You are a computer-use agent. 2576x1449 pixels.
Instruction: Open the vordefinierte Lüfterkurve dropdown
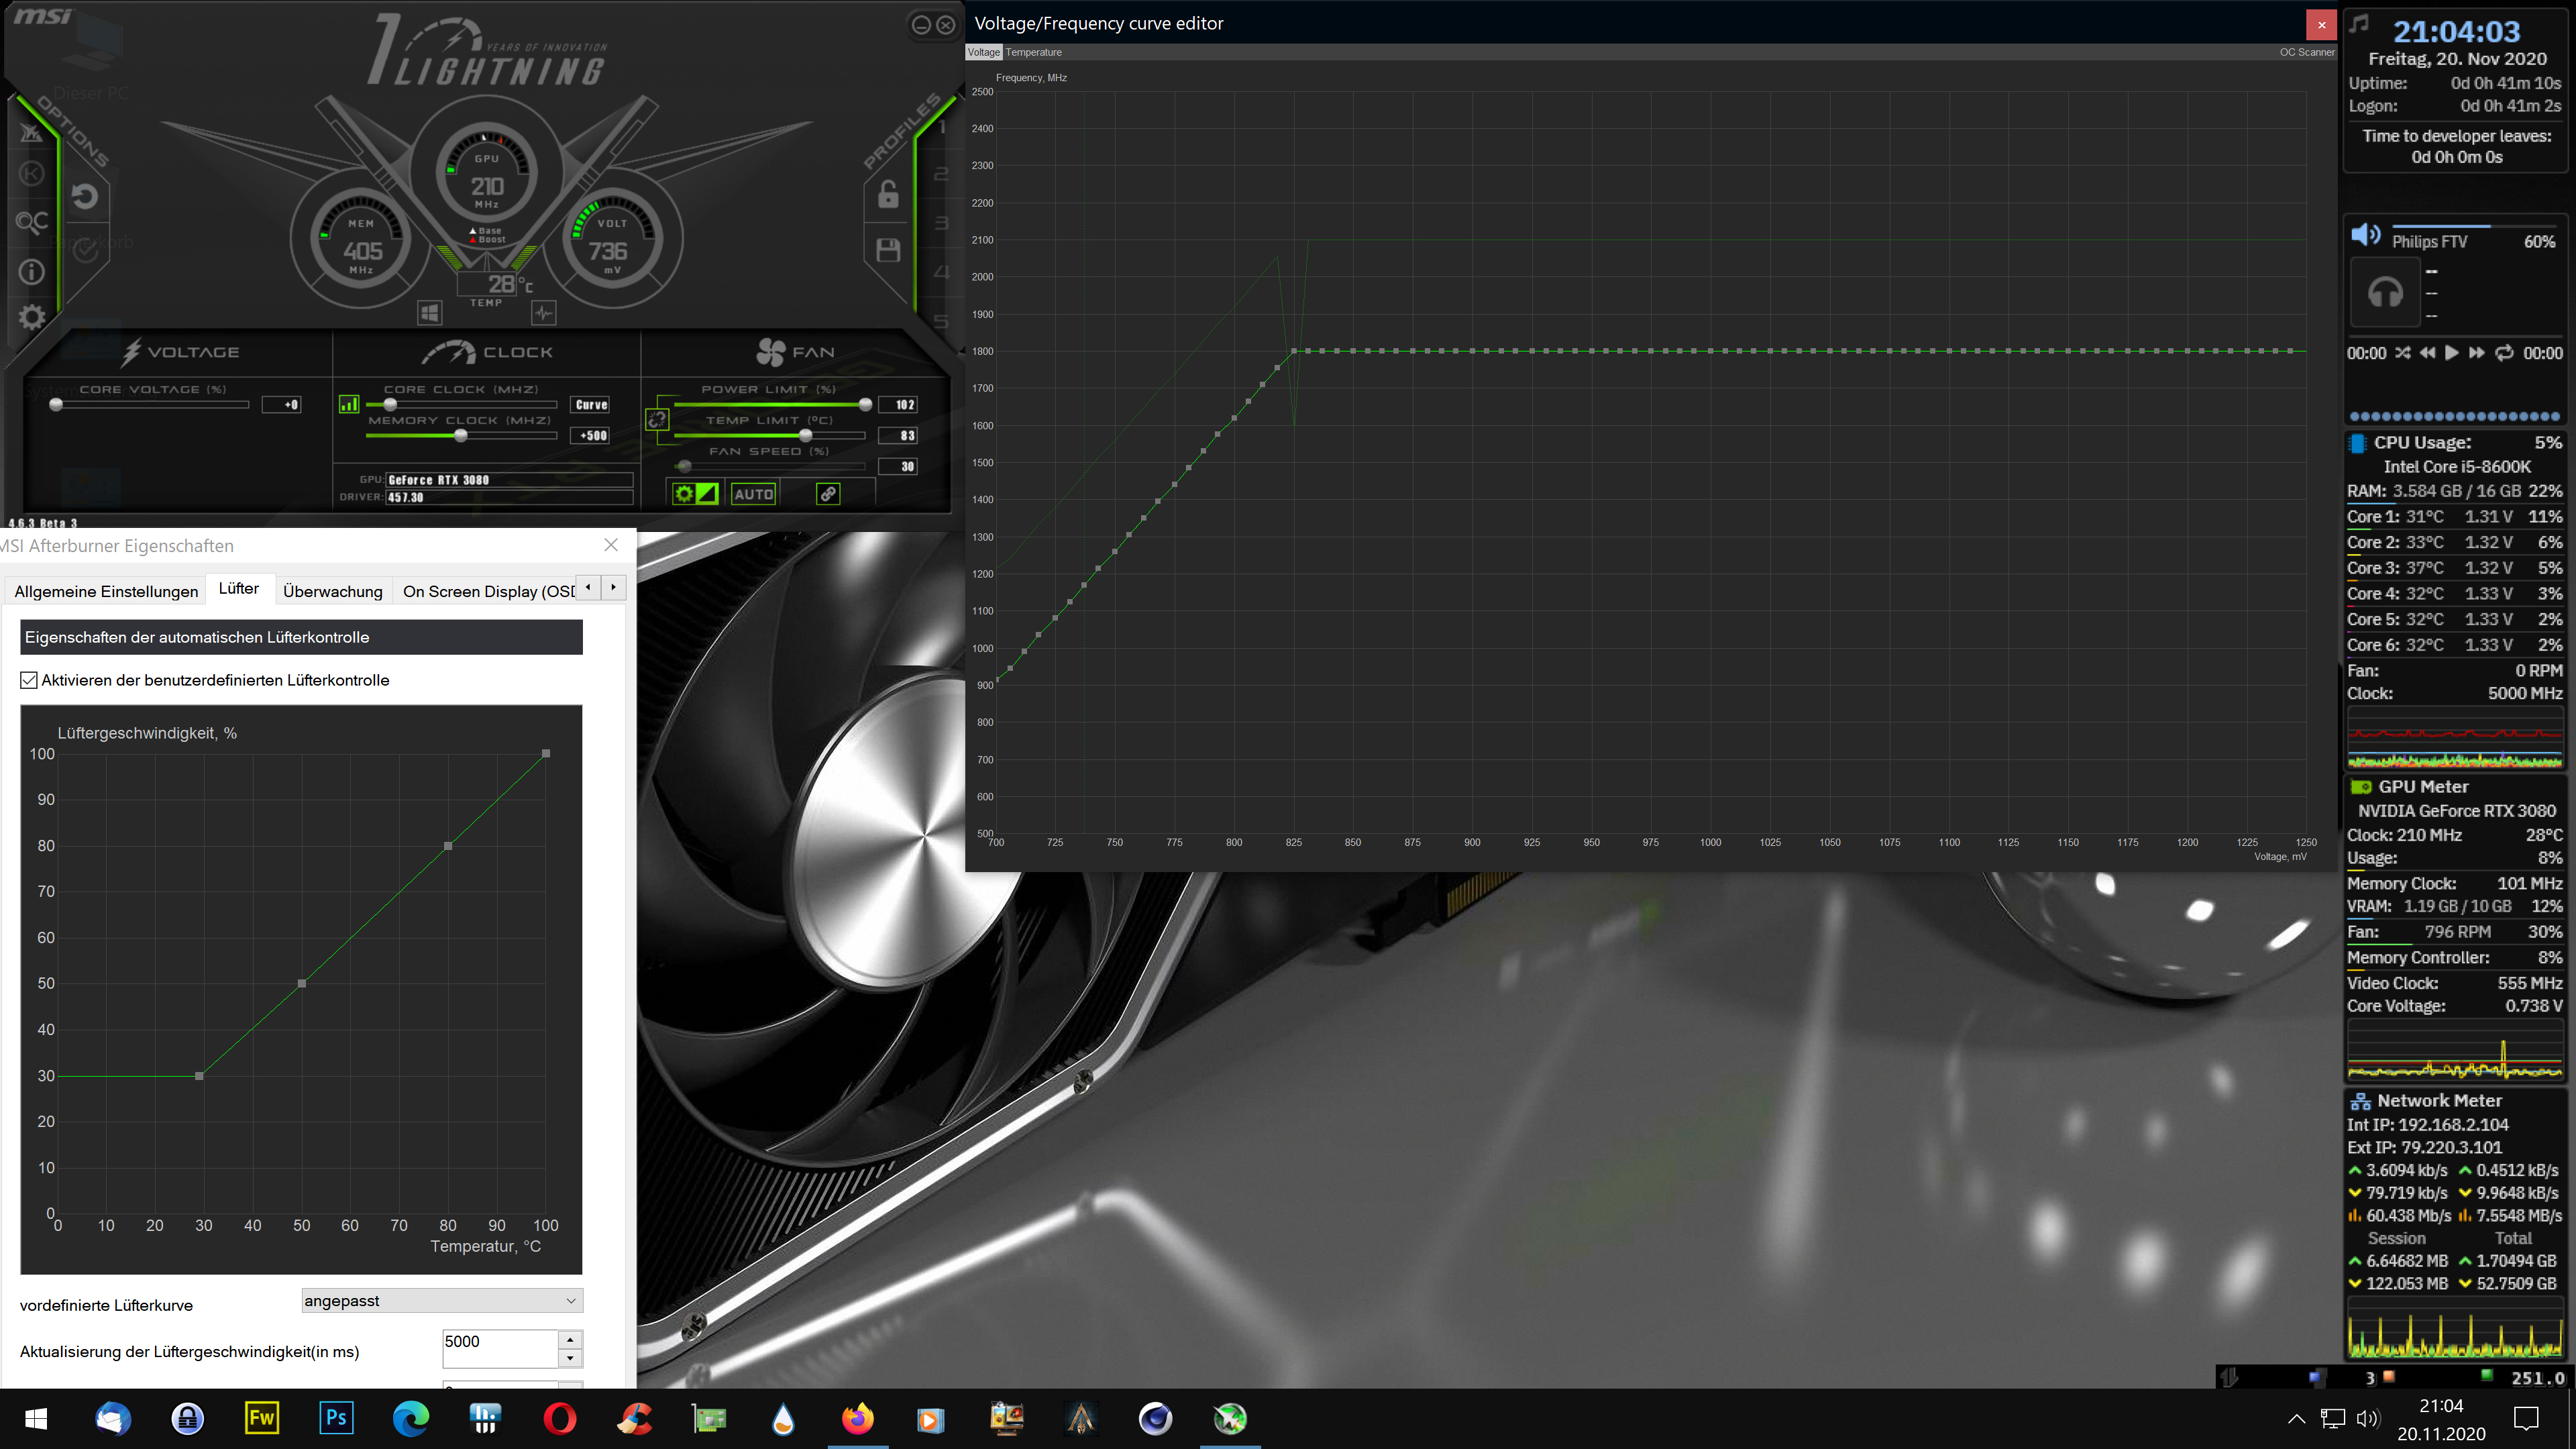442,1300
